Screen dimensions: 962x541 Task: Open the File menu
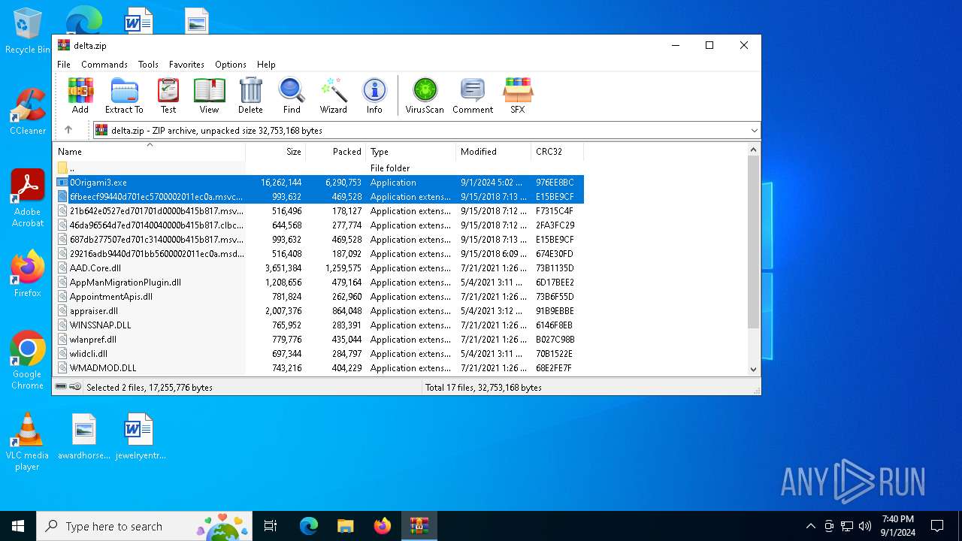pyautogui.click(x=64, y=65)
